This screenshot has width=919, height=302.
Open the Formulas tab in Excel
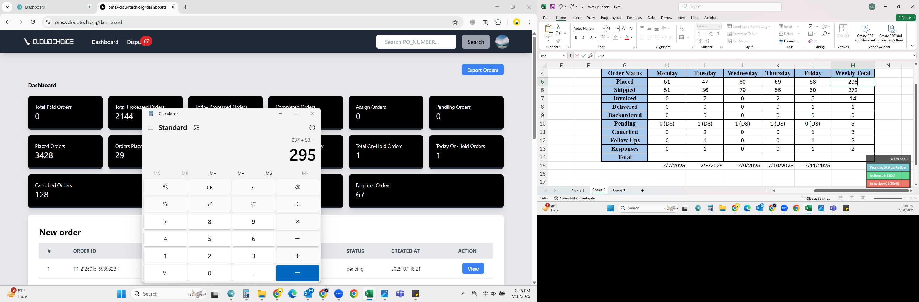[x=634, y=18]
